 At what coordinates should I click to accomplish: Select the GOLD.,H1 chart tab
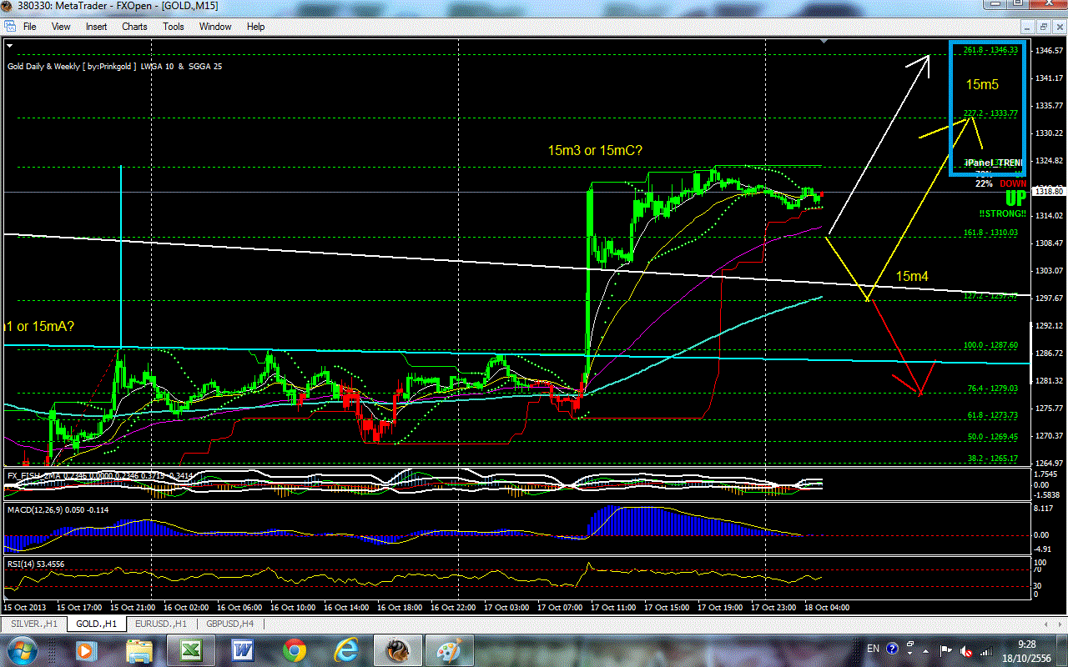point(96,624)
